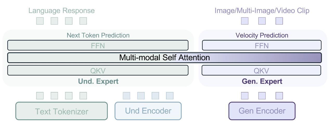Image resolution: width=333 pixels, height=131 pixels.
Task: Click last green token square under Language Response
Action: [x=83, y=21]
